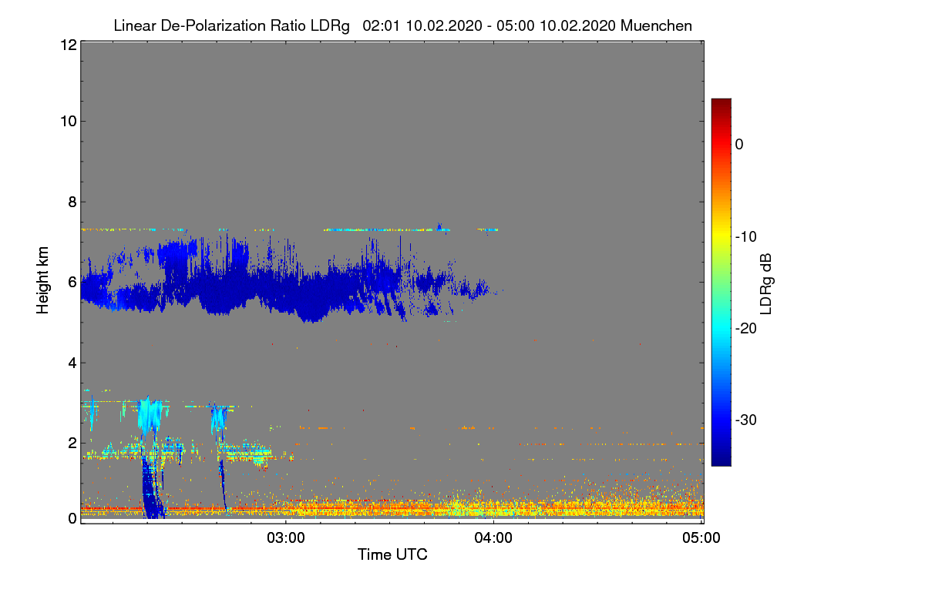The height and width of the screenshot is (616, 925).
Task: Click the '-10' color bar label
Action: pyautogui.click(x=747, y=236)
